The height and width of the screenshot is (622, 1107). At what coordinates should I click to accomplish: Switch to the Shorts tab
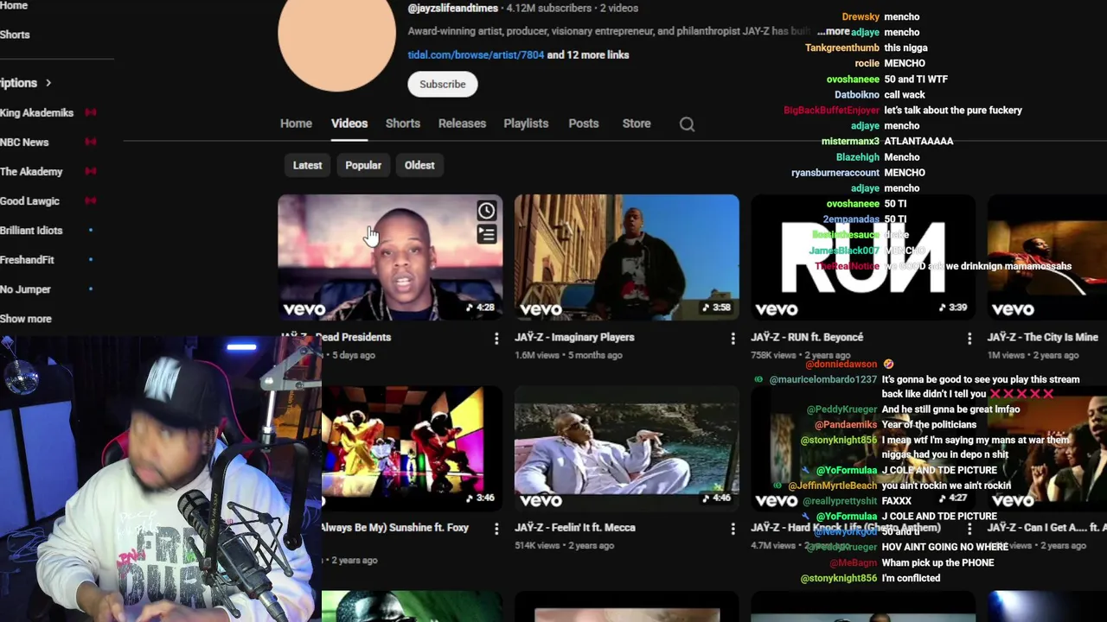click(x=403, y=124)
